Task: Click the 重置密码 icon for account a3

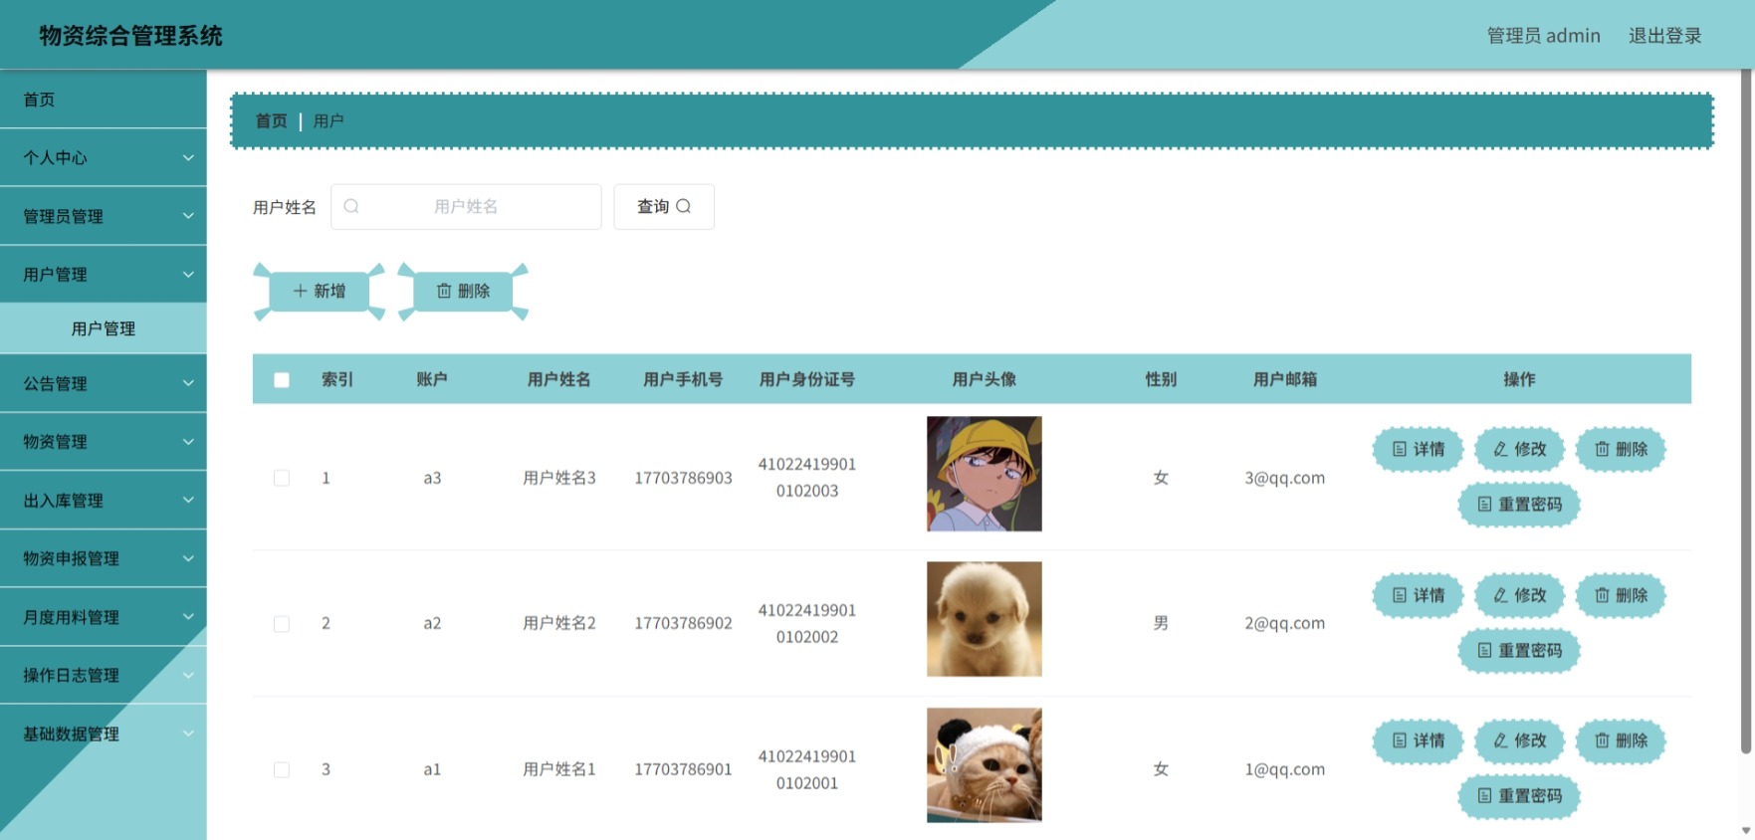Action: coord(1484,505)
